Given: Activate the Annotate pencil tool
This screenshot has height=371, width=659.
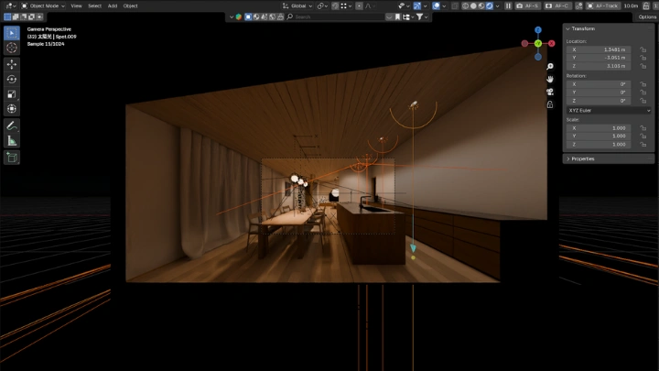Looking at the screenshot, I should coord(12,125).
